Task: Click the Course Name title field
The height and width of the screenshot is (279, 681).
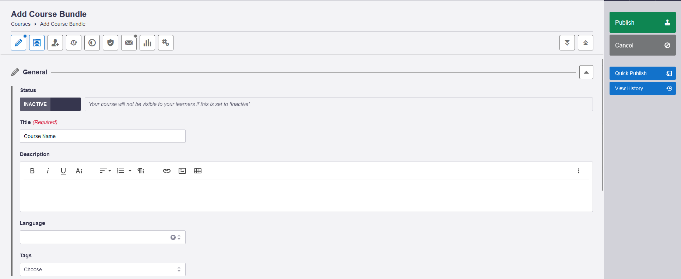Action: click(103, 136)
